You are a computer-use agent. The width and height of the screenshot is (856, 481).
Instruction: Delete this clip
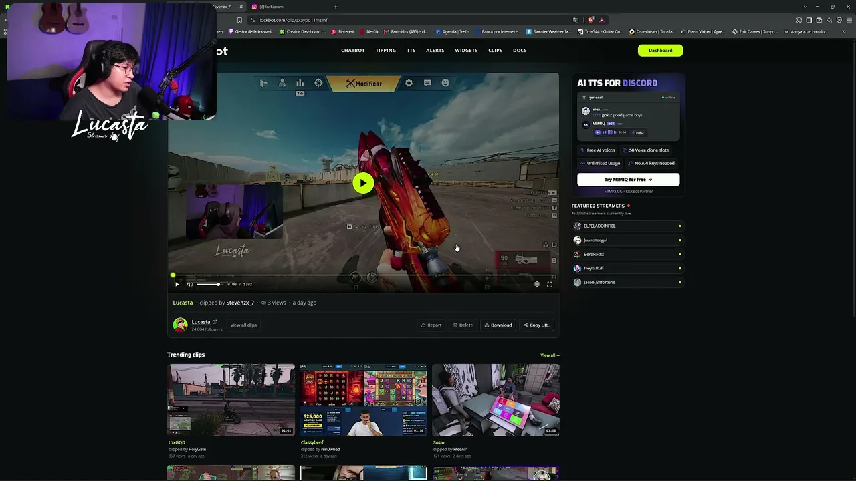coord(463,325)
